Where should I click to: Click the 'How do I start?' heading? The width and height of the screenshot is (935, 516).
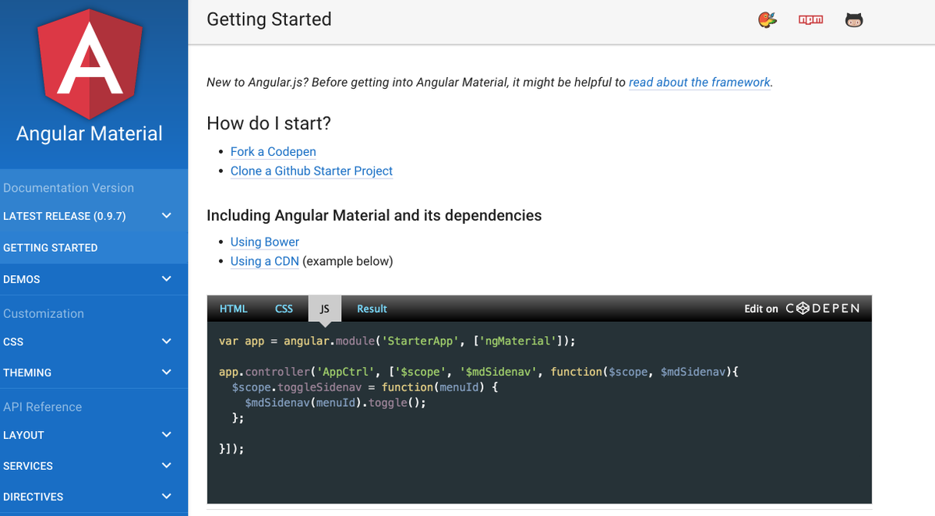269,123
